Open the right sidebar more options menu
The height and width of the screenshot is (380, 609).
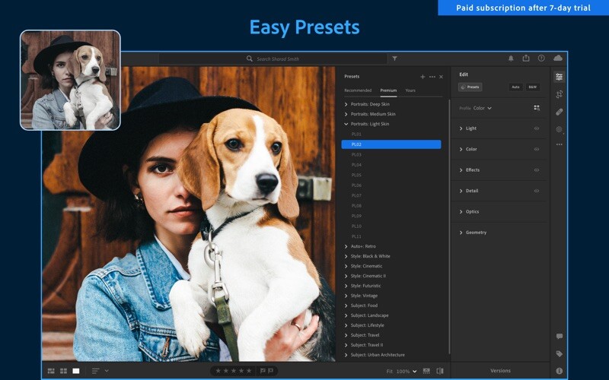(x=559, y=144)
